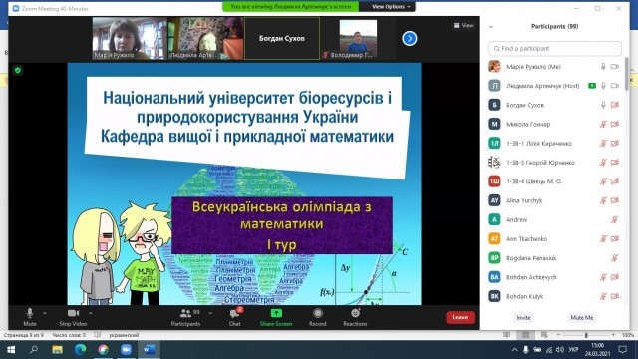Viewport: 638px width, 359px height.
Task: Select Bohdan Achkevych in participants list
Action: tap(554, 277)
